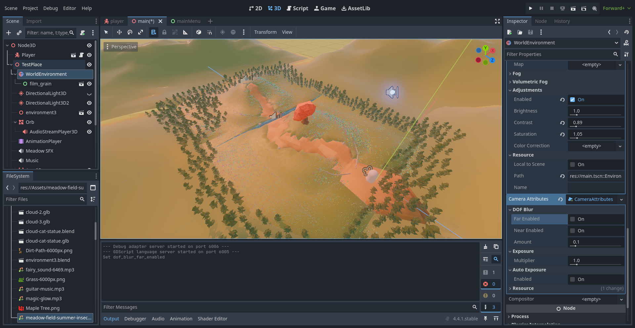
Task: Click the Play project button
Action: coord(530,8)
